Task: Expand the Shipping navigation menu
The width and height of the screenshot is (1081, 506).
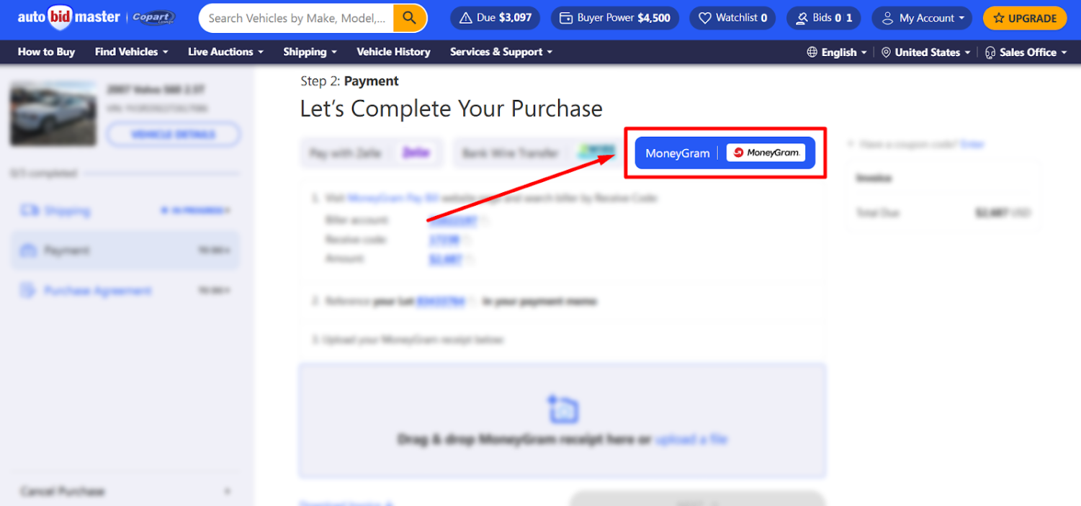Action: pyautogui.click(x=310, y=52)
